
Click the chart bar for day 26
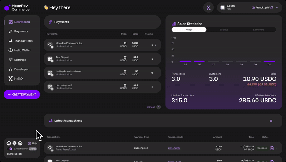point(199,61)
